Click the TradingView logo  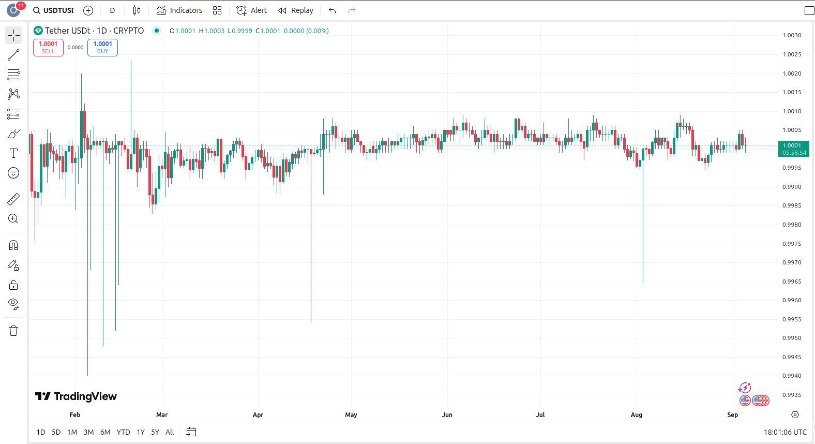[76, 396]
